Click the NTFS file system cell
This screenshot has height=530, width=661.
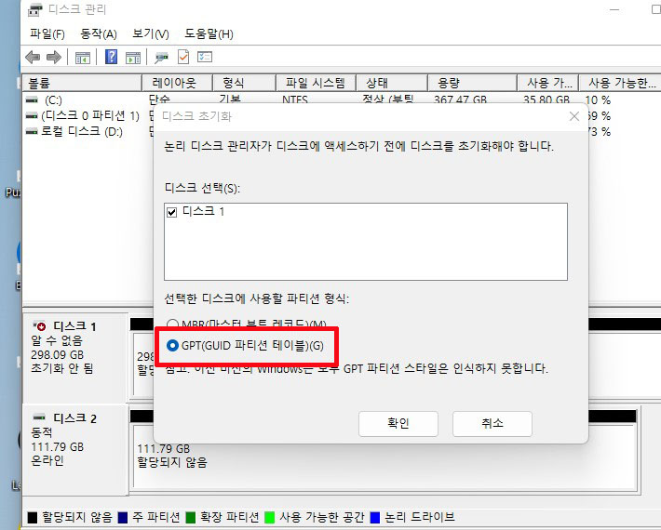coord(295,100)
